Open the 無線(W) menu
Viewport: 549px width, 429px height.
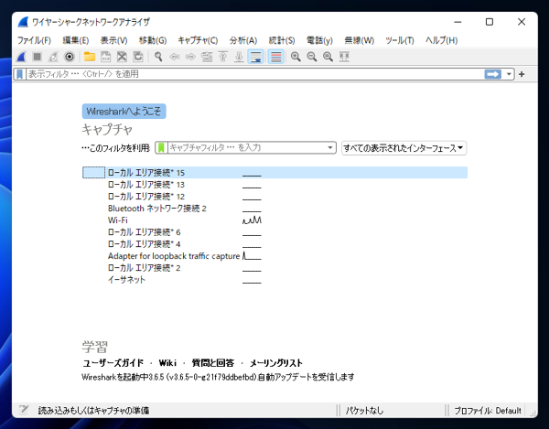(x=360, y=40)
